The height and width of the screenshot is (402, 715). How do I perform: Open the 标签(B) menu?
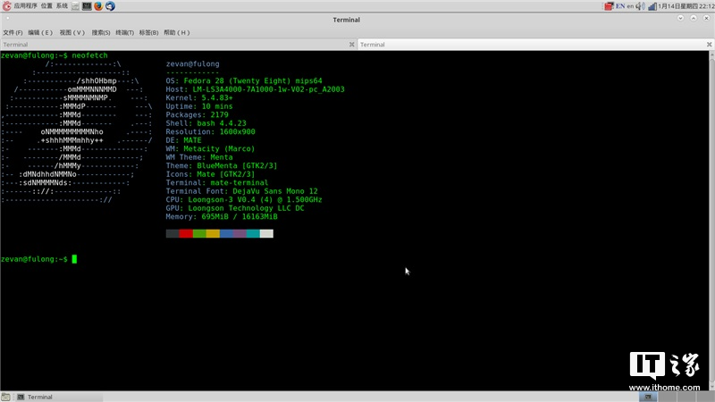(148, 32)
